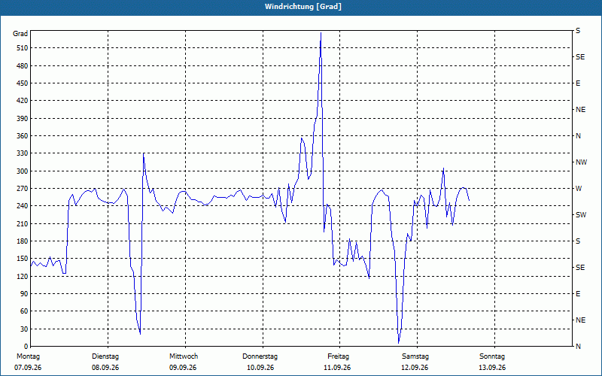Click the '510' y-axis value

click(23, 48)
